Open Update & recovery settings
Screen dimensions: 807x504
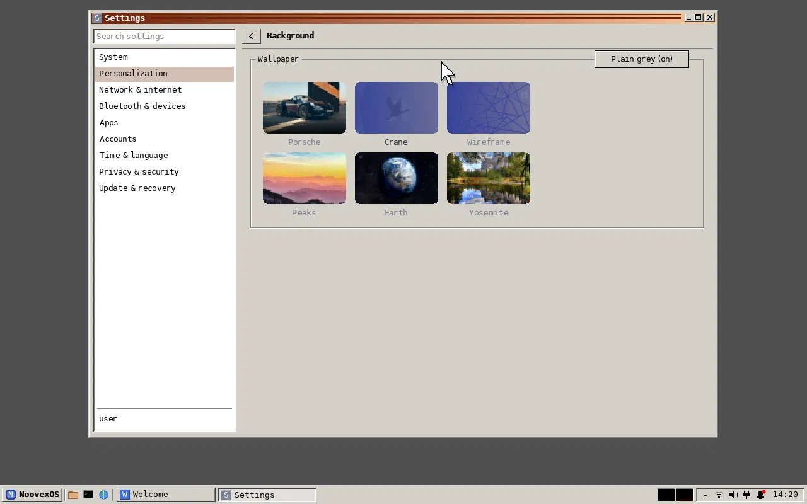(x=165, y=188)
